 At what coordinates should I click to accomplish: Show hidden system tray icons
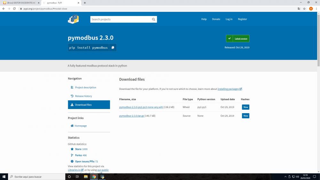coord(285,177)
